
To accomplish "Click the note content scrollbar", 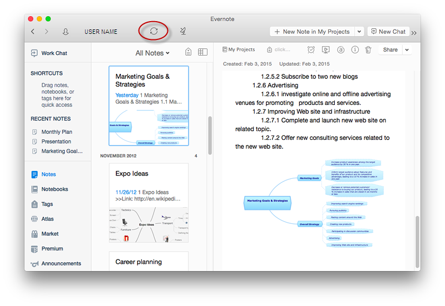I will (x=417, y=242).
